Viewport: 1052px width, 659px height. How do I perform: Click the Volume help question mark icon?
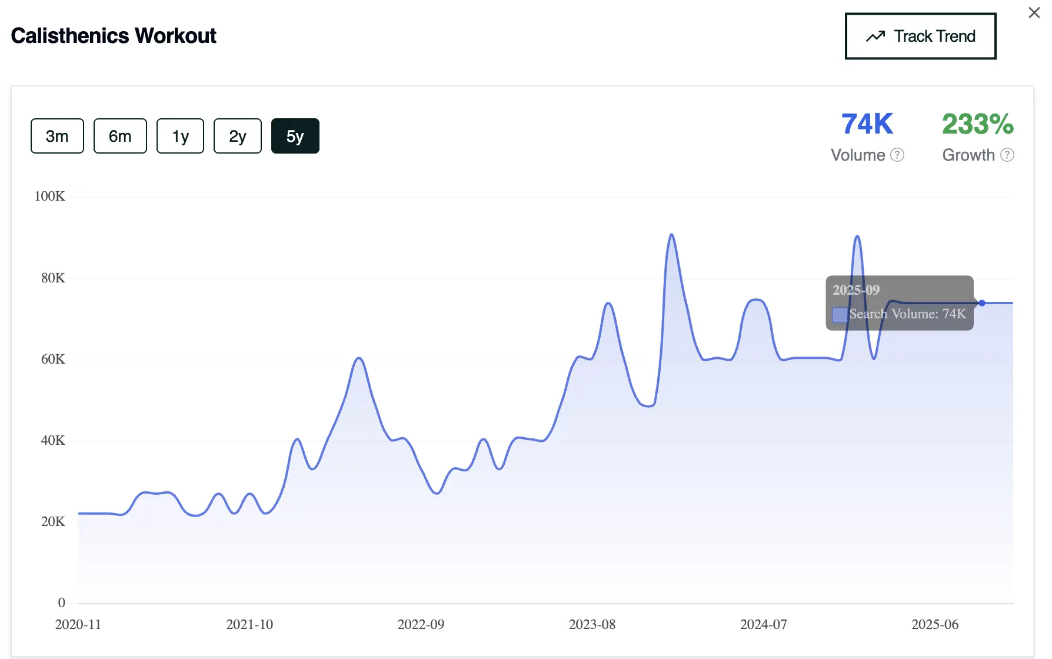coord(897,155)
